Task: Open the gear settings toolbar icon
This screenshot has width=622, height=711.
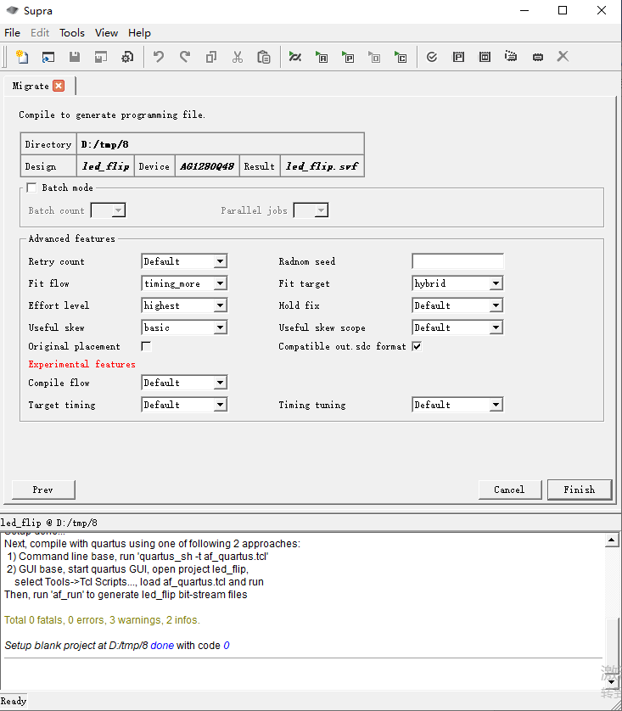Action: 127,57
